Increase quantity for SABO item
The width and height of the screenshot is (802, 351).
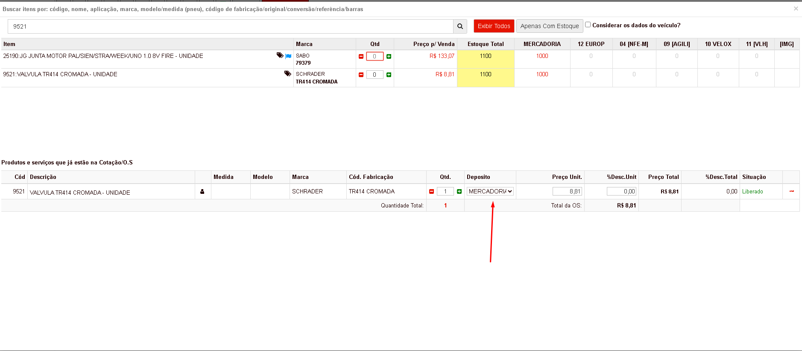coord(389,56)
